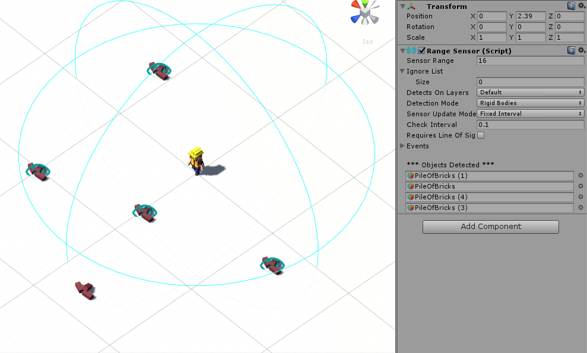The height and width of the screenshot is (353, 587).
Task: Select the worker character in the scene
Action: (196, 161)
